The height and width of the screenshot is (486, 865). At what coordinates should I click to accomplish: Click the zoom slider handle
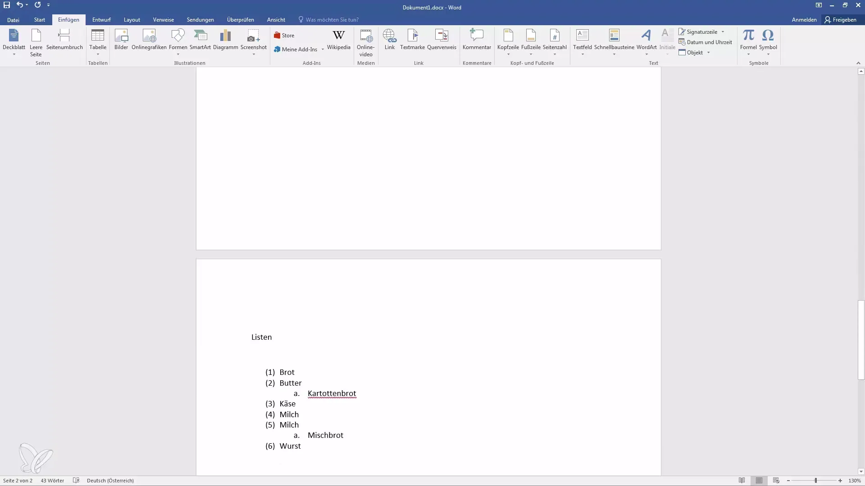815,481
